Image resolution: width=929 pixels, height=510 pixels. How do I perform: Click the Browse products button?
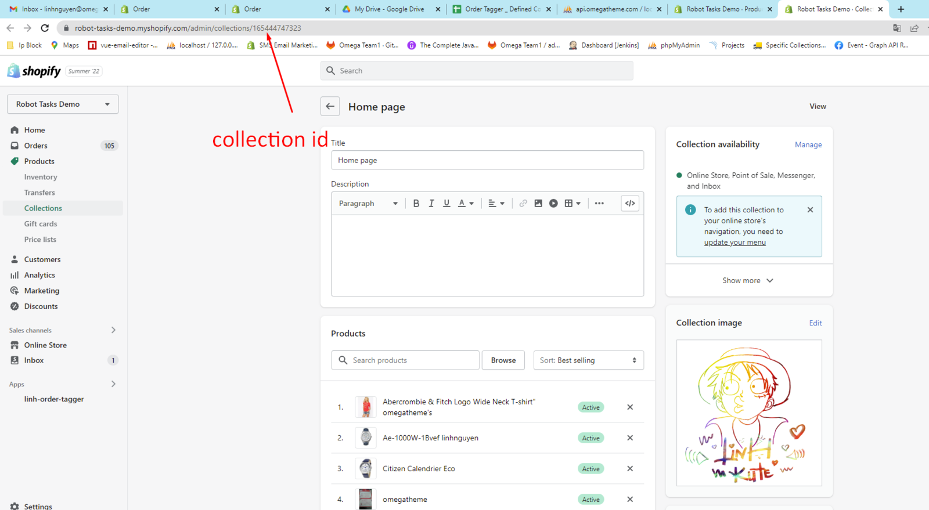503,360
